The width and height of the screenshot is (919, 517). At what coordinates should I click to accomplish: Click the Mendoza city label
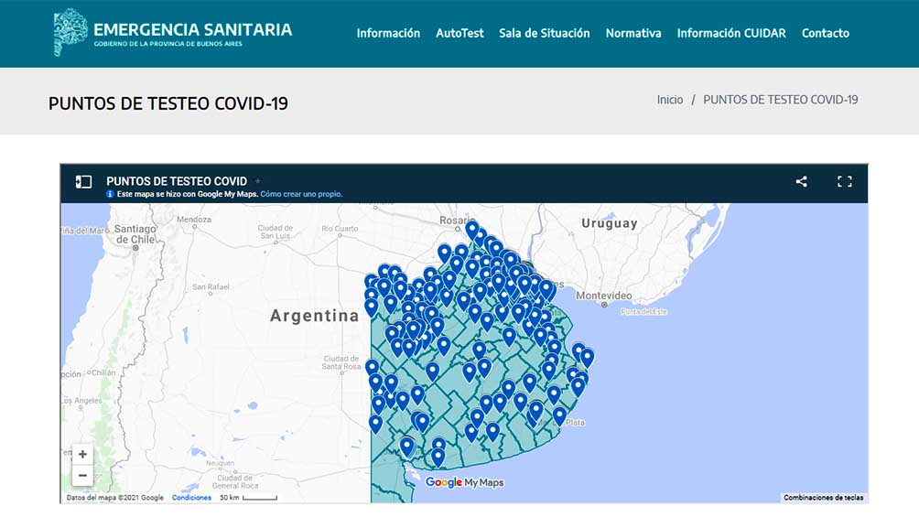click(194, 220)
